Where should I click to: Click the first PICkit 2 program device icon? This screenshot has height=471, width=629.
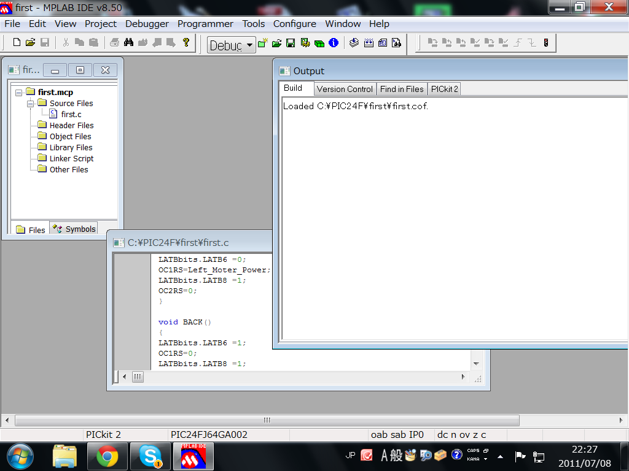coord(432,42)
